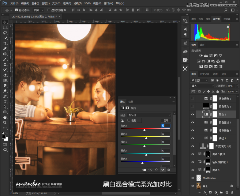Open the 图像(I) menu

[36, 3]
